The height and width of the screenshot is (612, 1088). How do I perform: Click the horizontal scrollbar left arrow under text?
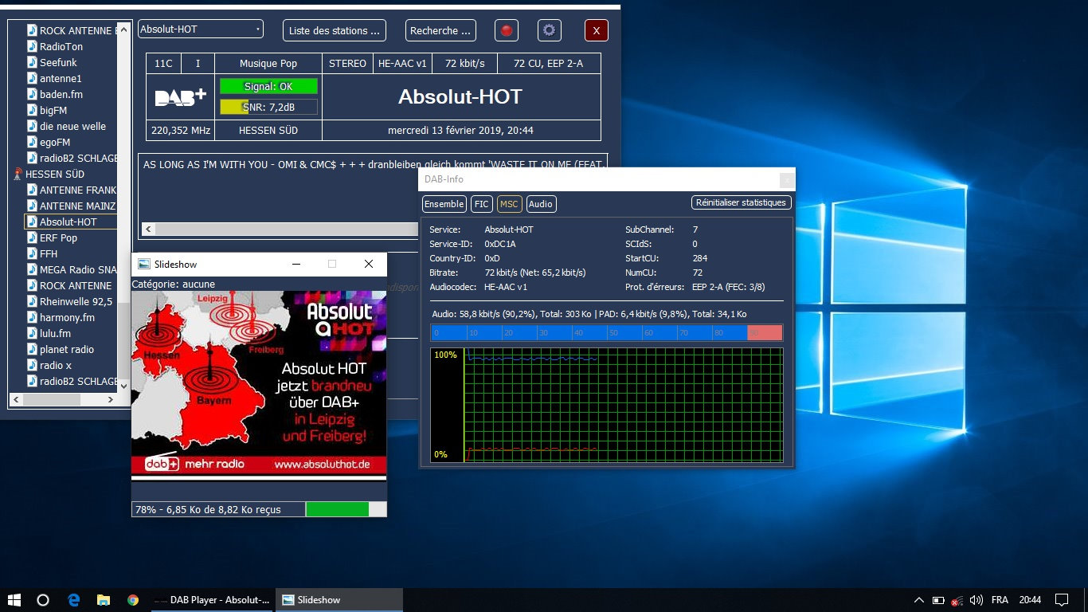click(147, 229)
